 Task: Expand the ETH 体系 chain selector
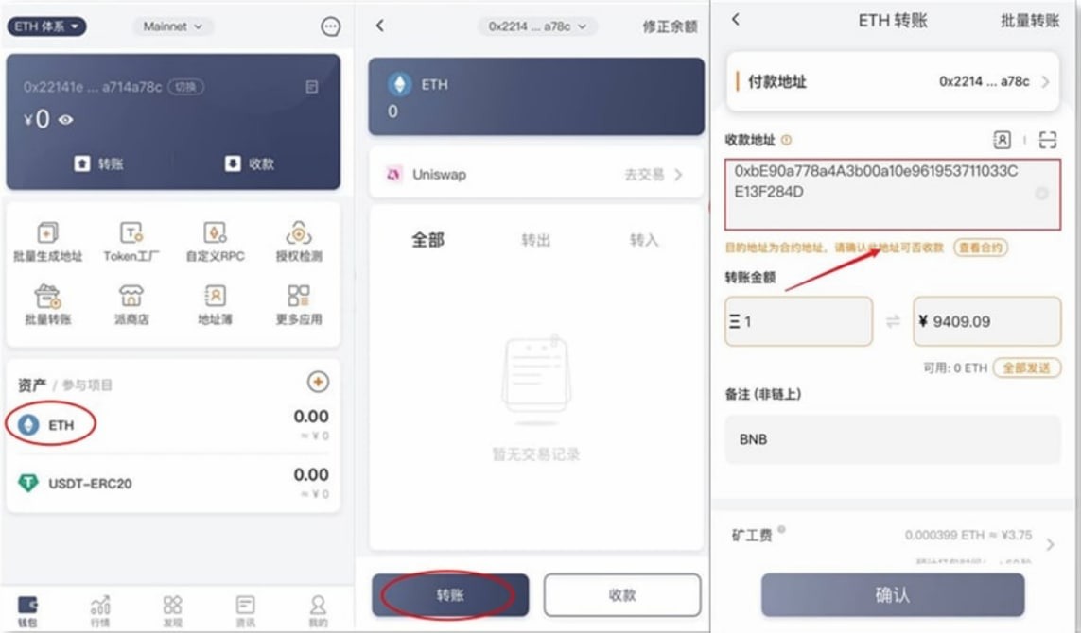46,26
